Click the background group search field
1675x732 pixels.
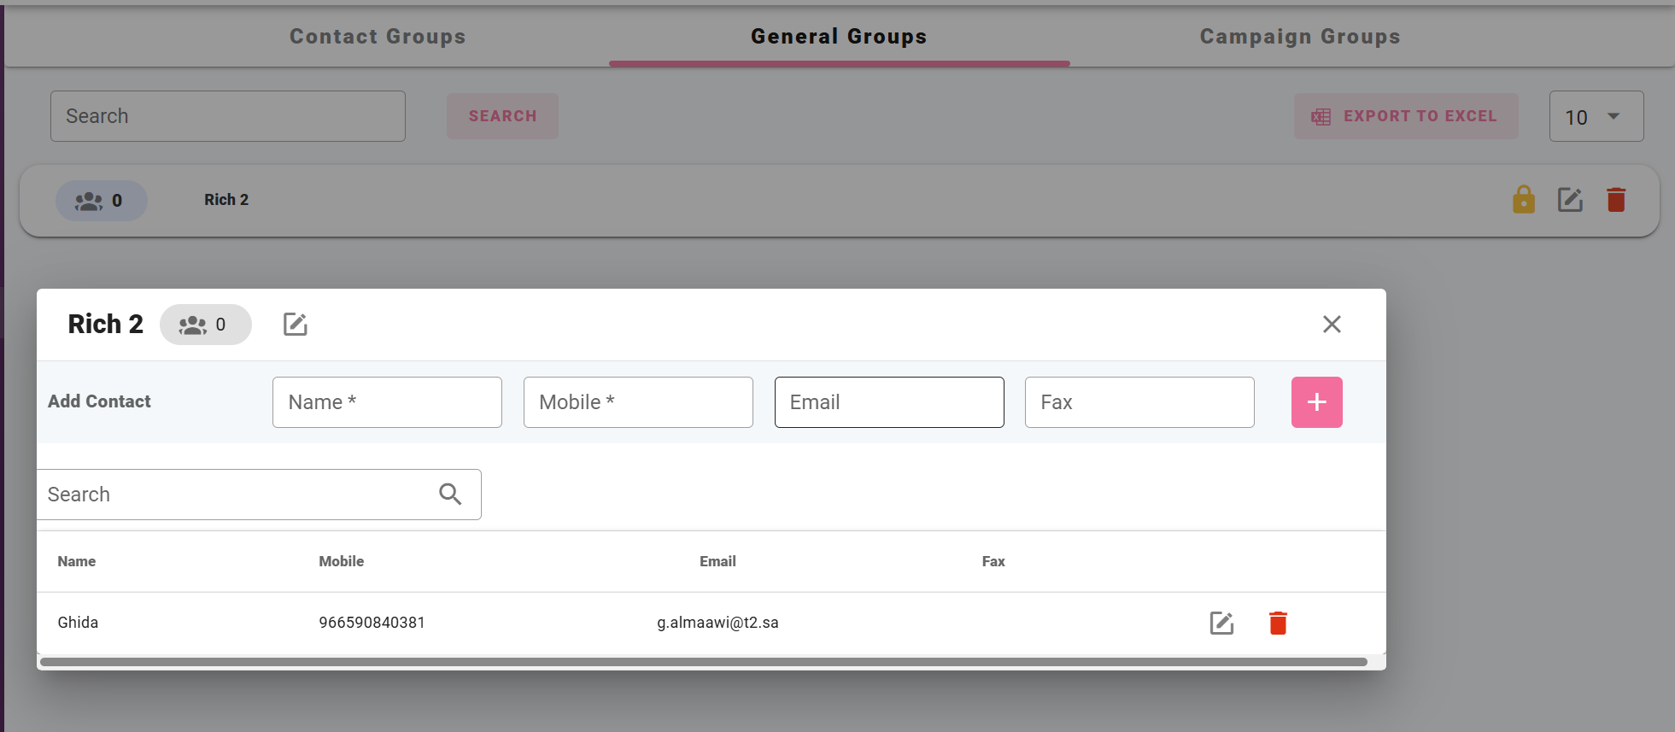pos(228,116)
